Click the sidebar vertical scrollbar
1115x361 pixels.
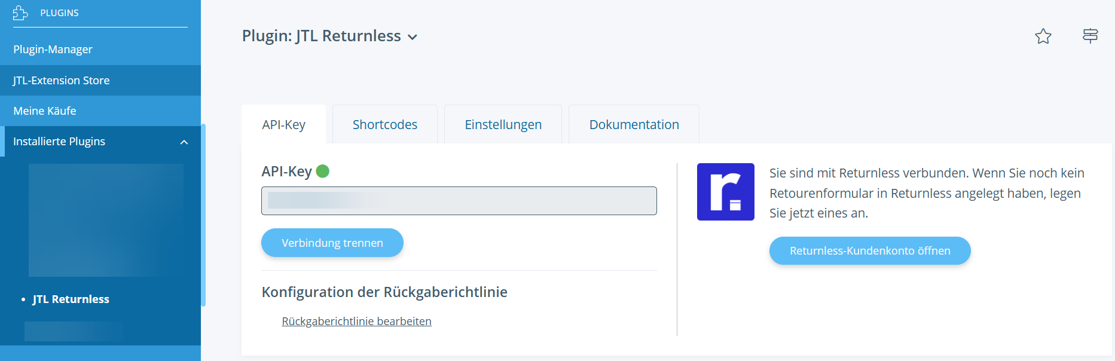203,215
